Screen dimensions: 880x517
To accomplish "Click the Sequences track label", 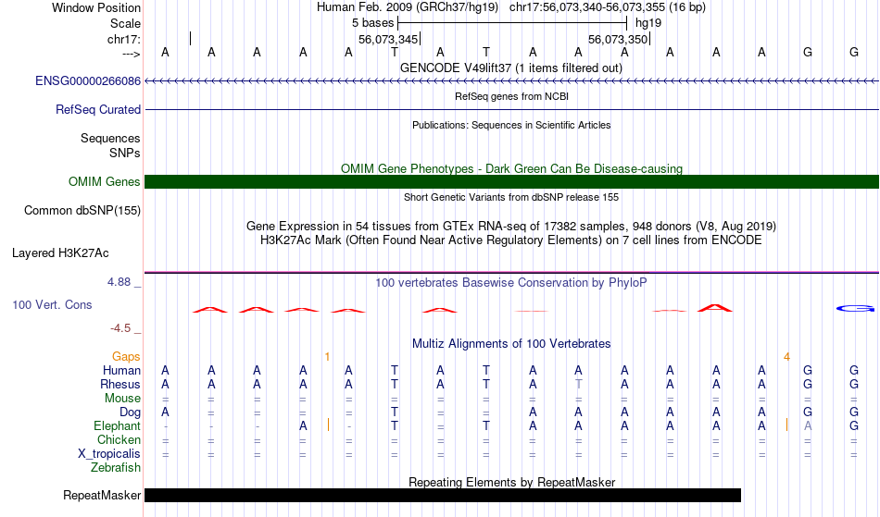I will tap(110, 139).
